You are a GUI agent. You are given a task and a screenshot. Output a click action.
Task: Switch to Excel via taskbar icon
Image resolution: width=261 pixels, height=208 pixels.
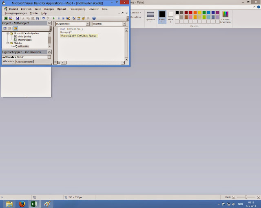pyautogui.click(x=34, y=204)
